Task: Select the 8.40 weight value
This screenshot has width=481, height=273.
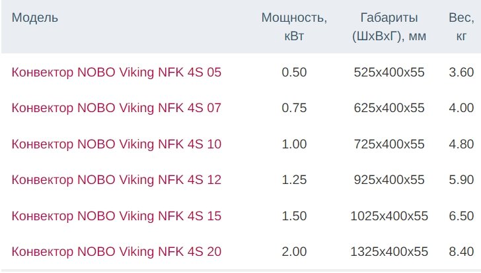Action: tap(461, 251)
